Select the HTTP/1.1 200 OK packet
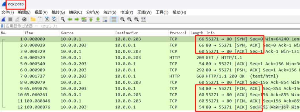The image size is (300, 112). pyautogui.click(x=150, y=76)
